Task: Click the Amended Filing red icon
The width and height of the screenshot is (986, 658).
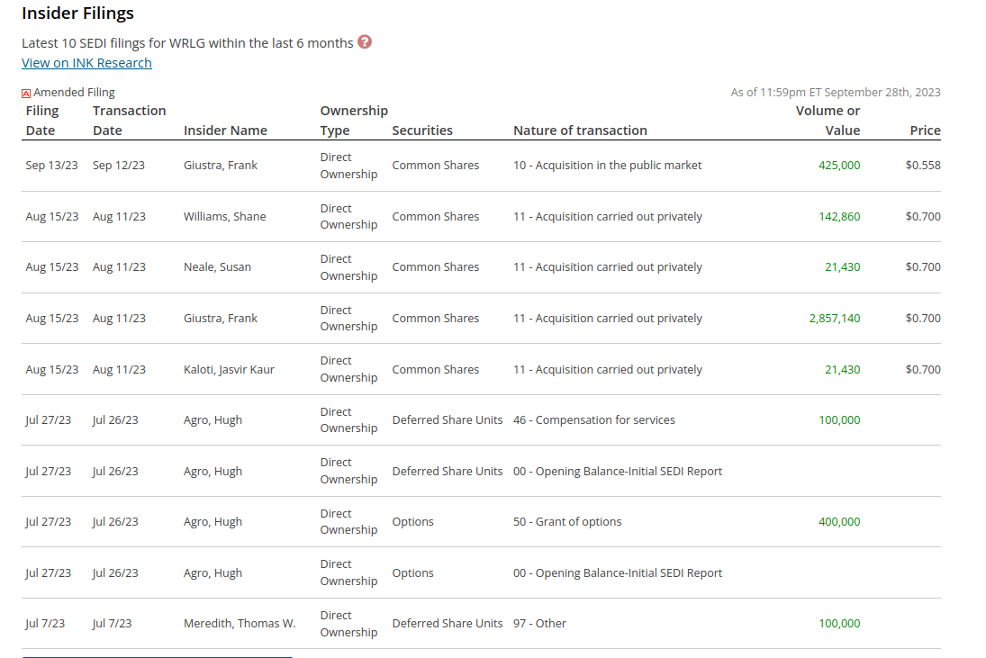Action: 26,93
